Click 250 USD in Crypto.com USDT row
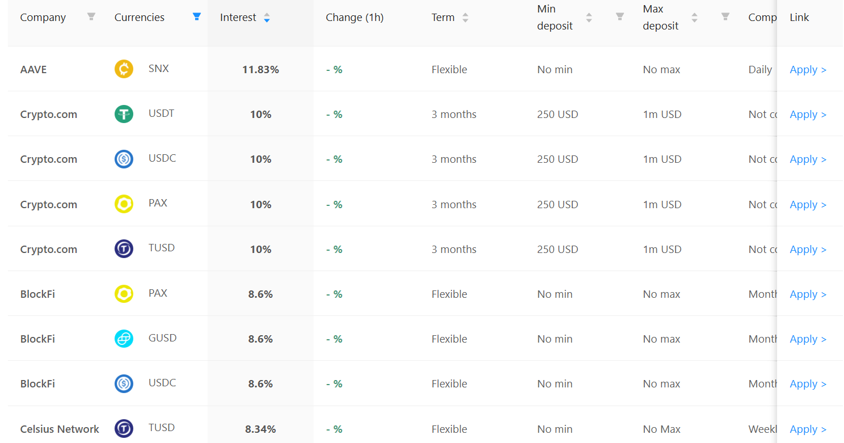Image resolution: width=844 pixels, height=443 pixels. coord(558,115)
